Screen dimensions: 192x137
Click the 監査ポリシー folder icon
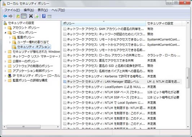14,37
